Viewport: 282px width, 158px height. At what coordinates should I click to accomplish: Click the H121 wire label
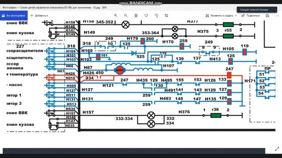click(108, 86)
